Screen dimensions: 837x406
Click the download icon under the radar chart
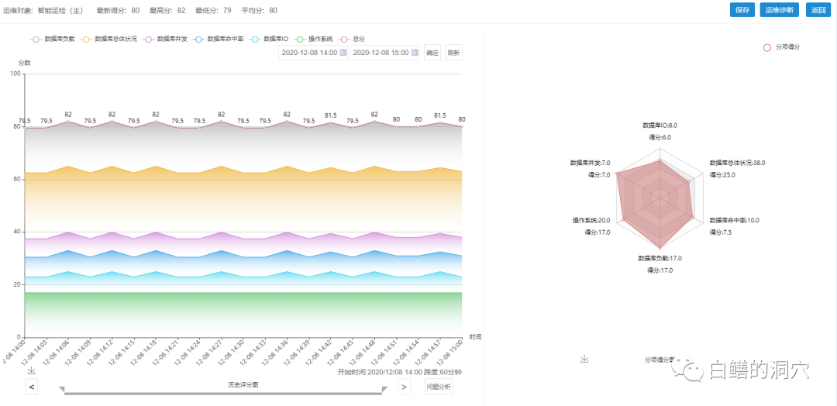pos(584,360)
